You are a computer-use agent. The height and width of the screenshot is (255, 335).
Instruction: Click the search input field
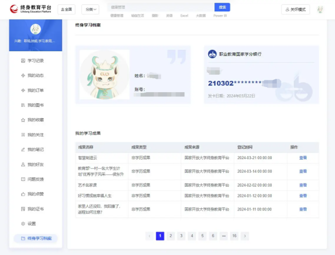(x=161, y=7)
